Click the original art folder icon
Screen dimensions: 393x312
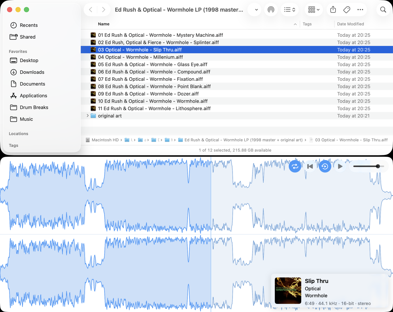pyautogui.click(x=93, y=116)
